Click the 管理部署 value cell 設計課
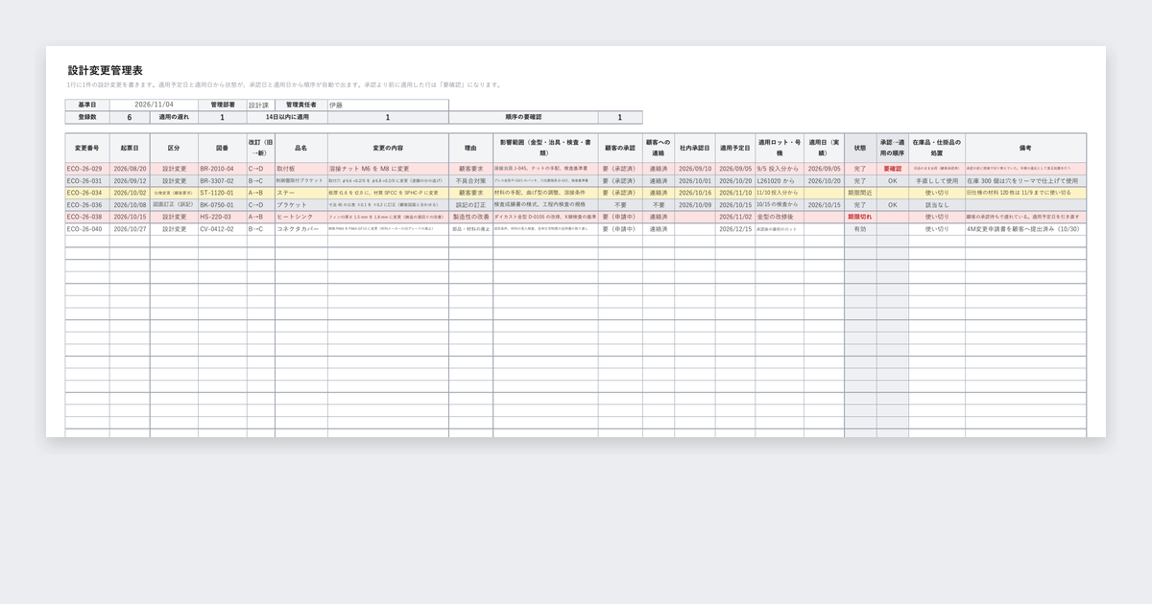Screen dimensions: 1152x604 260,105
